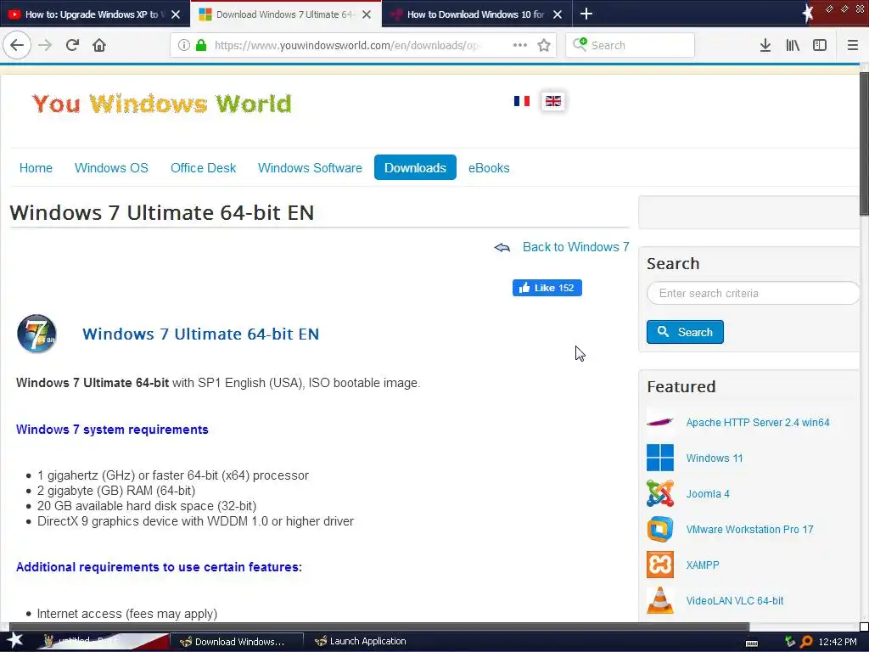Viewport: 869px width, 652px height.
Task: Open the Download Windows taskbar item
Action: coord(237,642)
